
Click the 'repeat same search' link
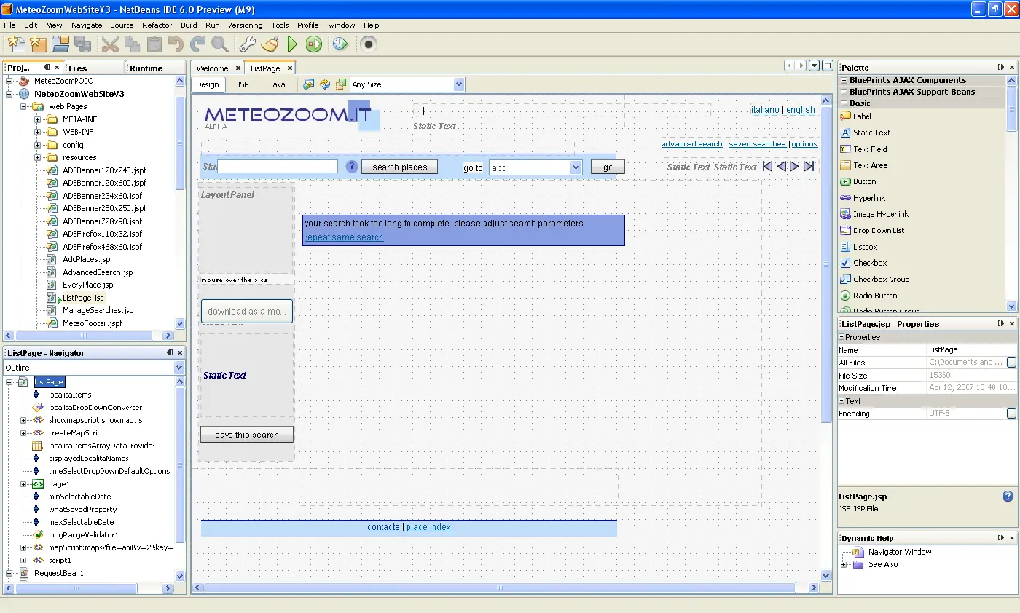click(x=344, y=237)
